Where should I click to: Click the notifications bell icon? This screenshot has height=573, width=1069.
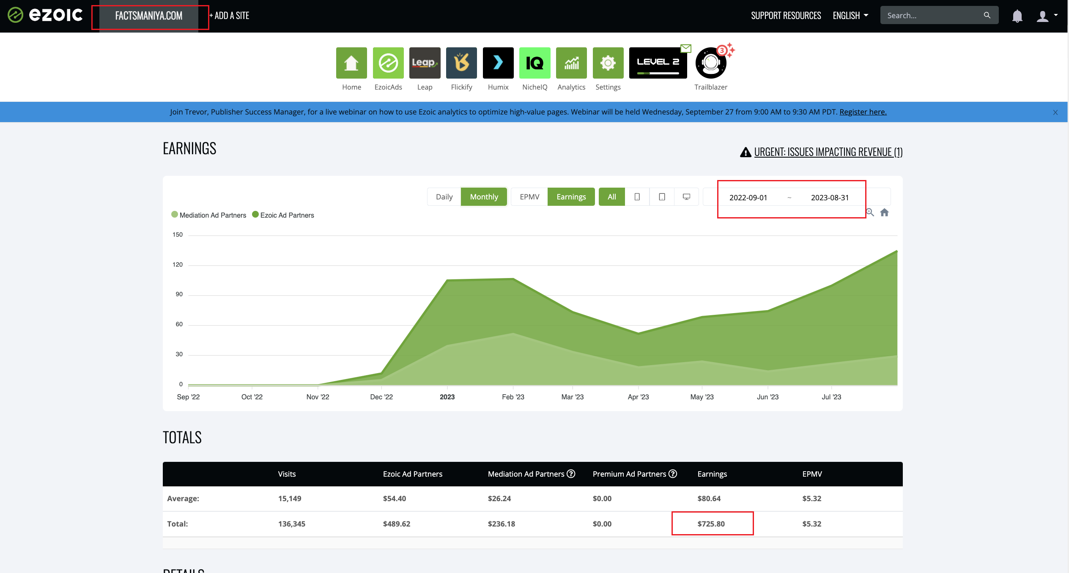(x=1017, y=16)
